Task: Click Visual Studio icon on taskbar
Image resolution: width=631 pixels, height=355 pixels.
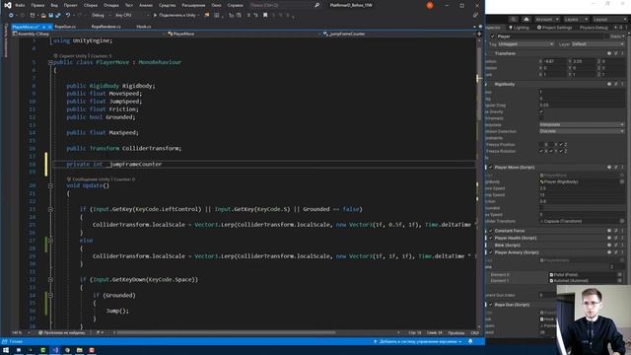Action: coord(55,350)
